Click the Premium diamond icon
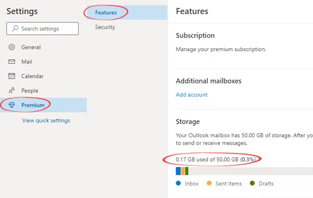313x198 pixels. click(x=11, y=105)
